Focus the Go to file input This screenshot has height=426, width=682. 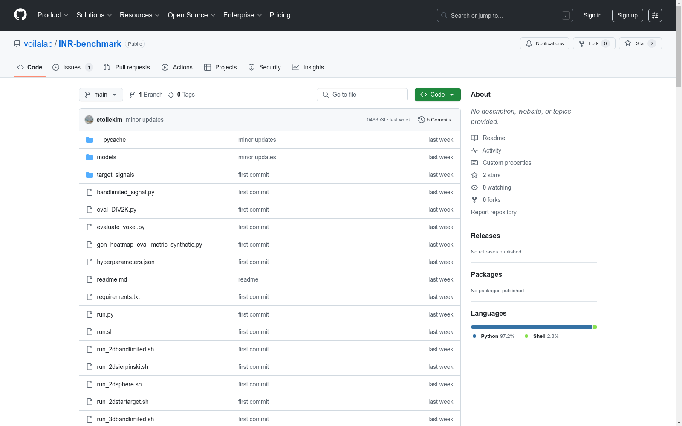pos(362,95)
